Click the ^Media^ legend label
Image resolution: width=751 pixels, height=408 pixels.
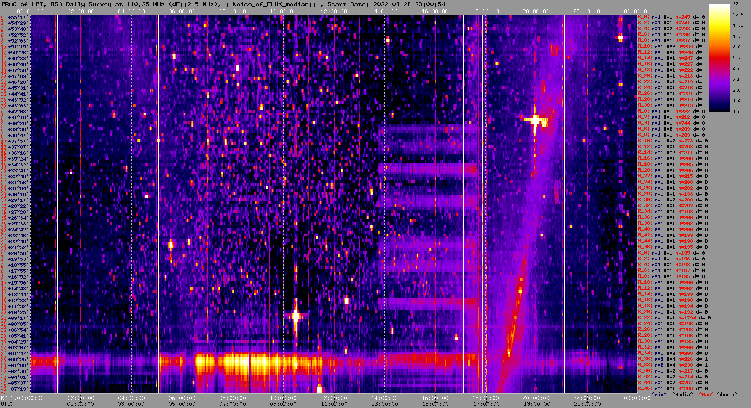(x=682, y=395)
